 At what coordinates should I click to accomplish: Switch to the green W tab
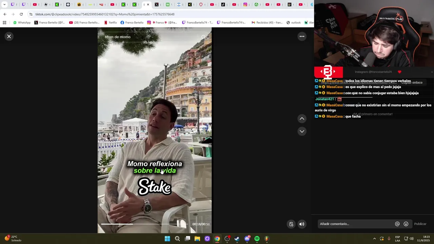[x=167, y=5]
